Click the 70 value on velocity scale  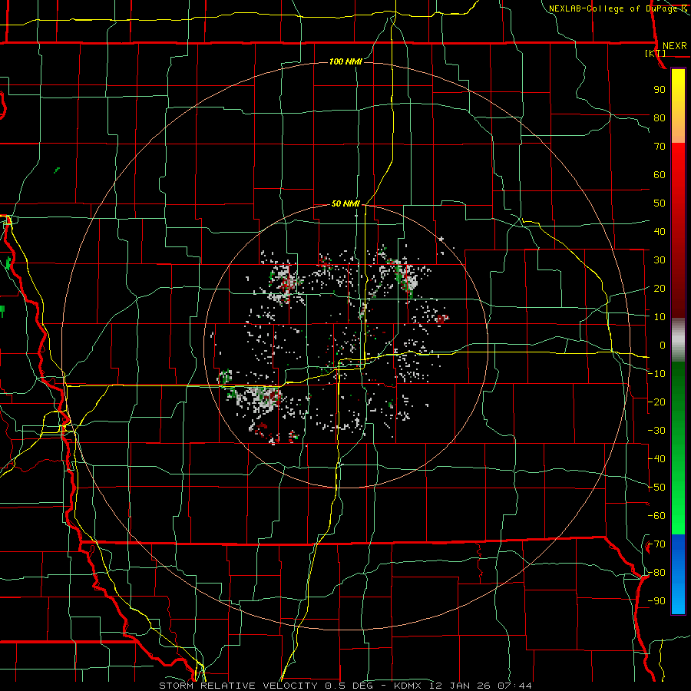[x=660, y=147]
